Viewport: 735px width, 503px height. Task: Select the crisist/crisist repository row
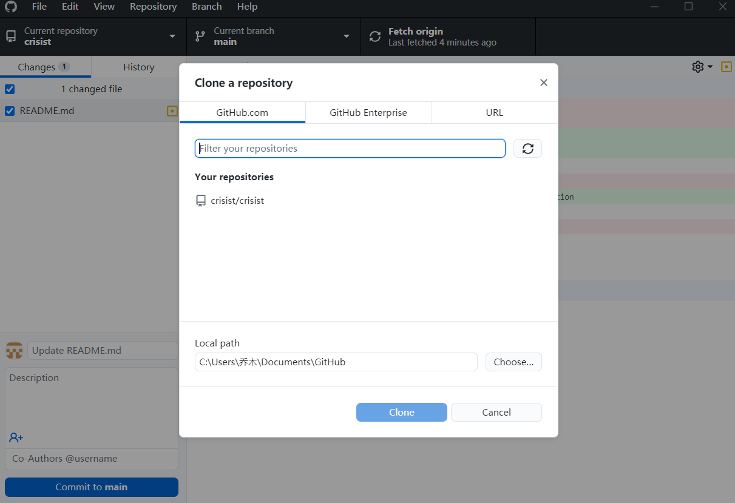368,201
